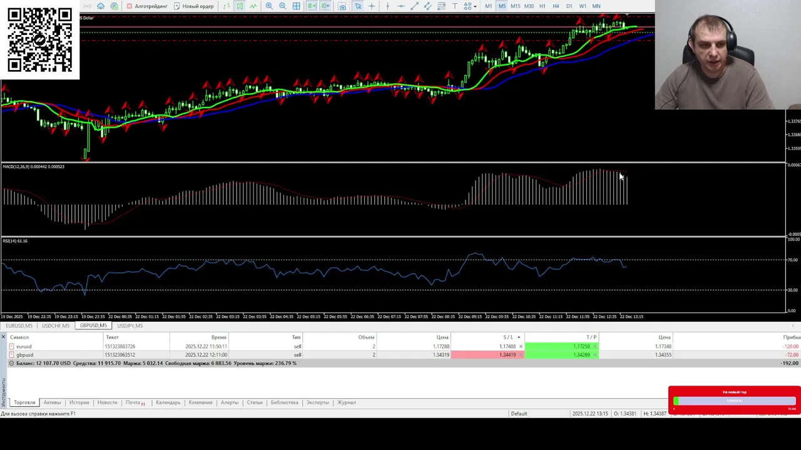Switch to USDCHF,M5 chart tab
This screenshot has height=450, width=801.
point(56,326)
